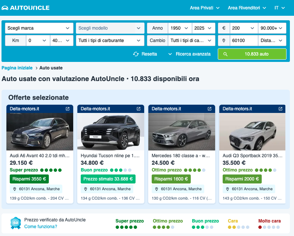Click the euro currency icon in price filter

pyautogui.click(x=224, y=28)
